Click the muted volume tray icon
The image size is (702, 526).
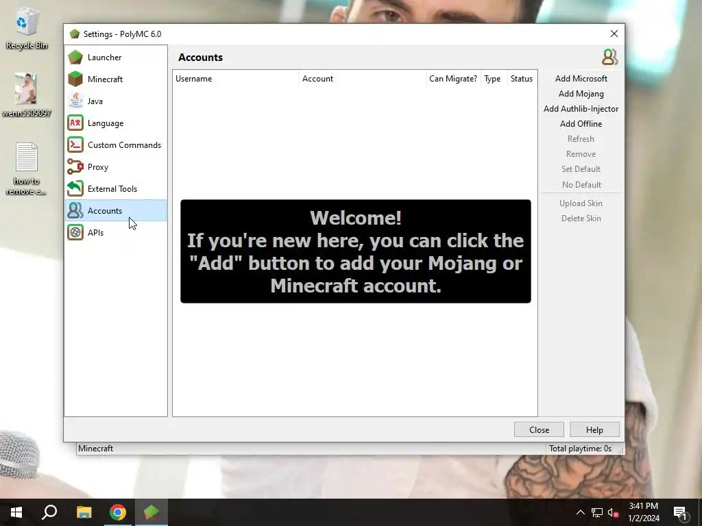click(614, 512)
